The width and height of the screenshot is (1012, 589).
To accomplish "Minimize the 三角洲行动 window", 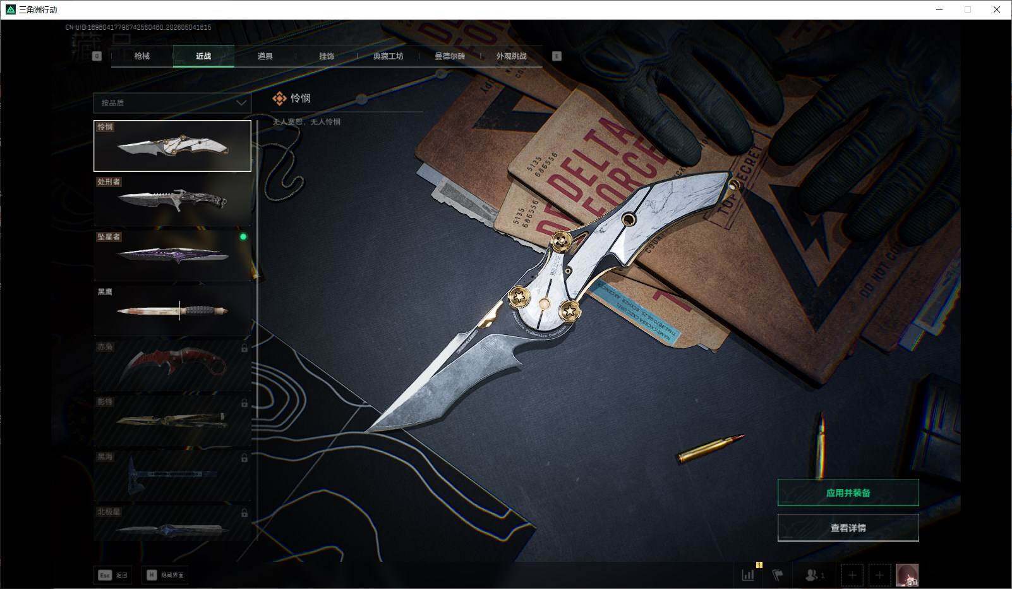I will pos(939,9).
